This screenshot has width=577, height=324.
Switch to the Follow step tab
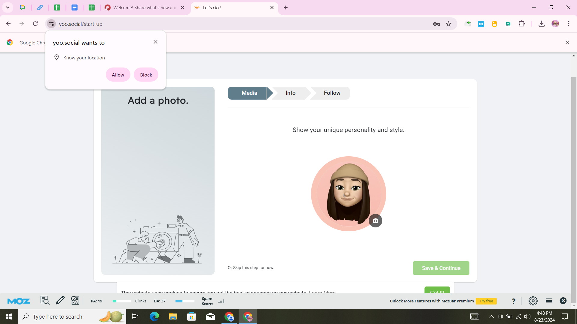(332, 93)
